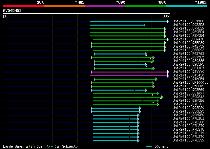This screenshot has height=149, width=210.
Task: Click the orange ~40% identity legend segment
Action: [x=64, y=6]
